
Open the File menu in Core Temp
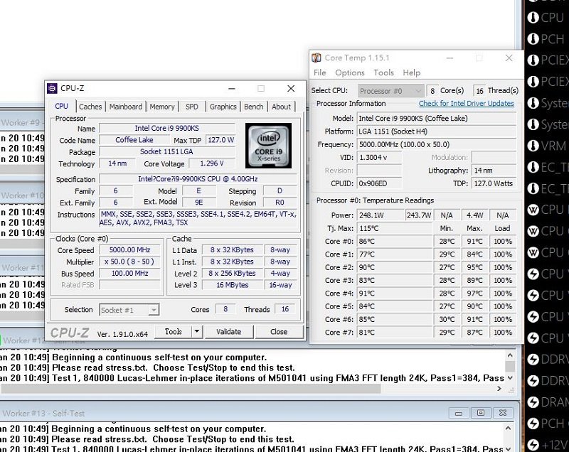click(319, 72)
